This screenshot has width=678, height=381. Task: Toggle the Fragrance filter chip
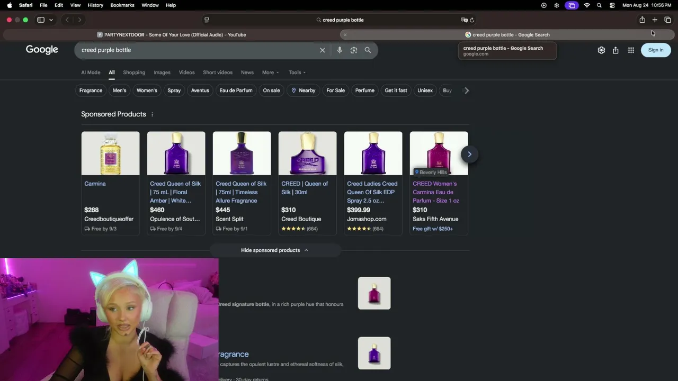point(91,90)
